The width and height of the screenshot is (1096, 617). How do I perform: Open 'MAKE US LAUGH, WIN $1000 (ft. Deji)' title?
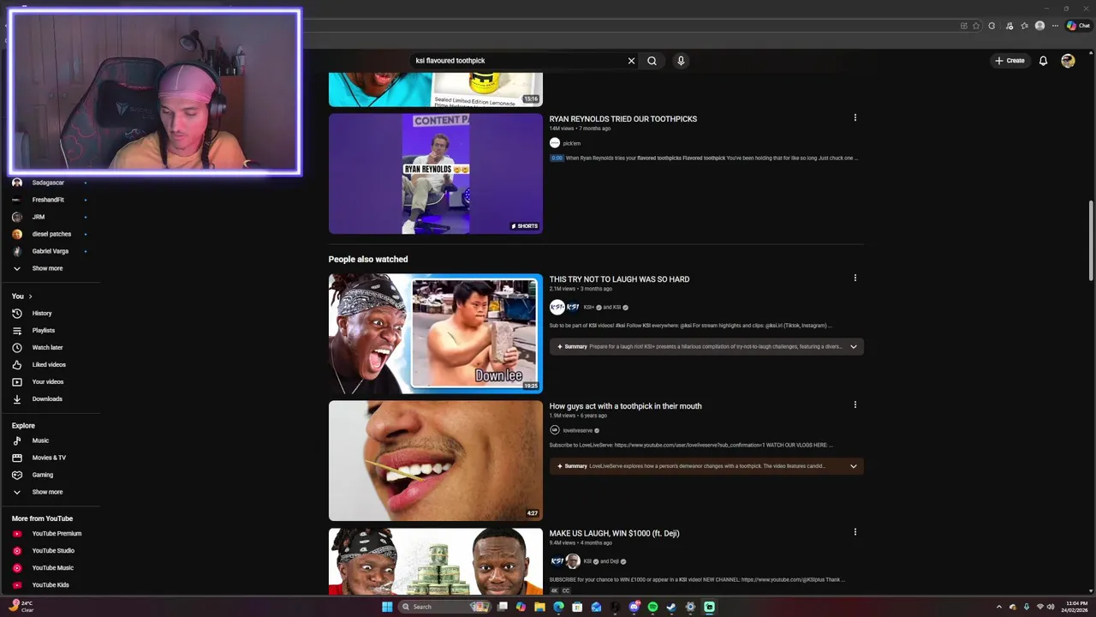(x=614, y=533)
